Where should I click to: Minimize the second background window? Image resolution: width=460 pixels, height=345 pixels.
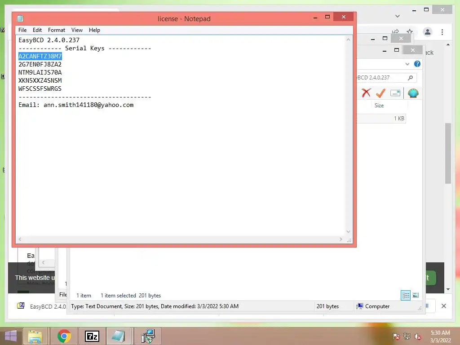372,39
